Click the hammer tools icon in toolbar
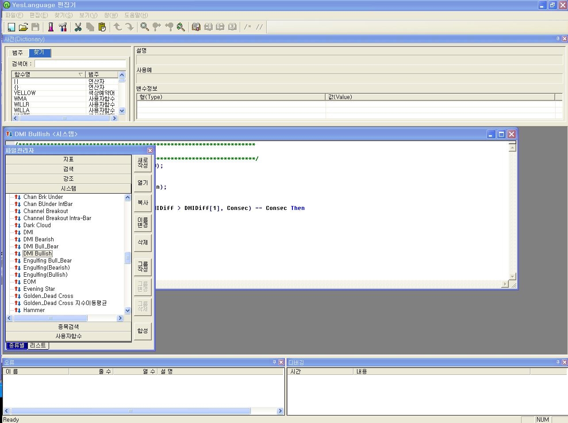Image resolution: width=568 pixels, height=423 pixels. point(62,27)
